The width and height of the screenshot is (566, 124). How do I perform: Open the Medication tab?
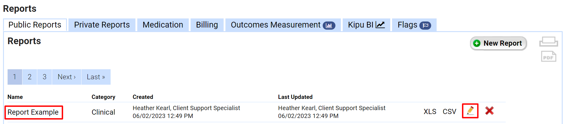click(163, 25)
